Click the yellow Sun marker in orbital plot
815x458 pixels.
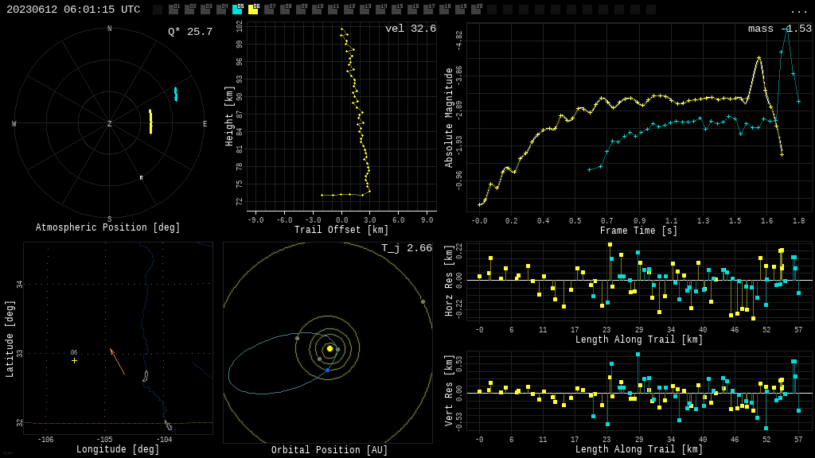tap(330, 348)
